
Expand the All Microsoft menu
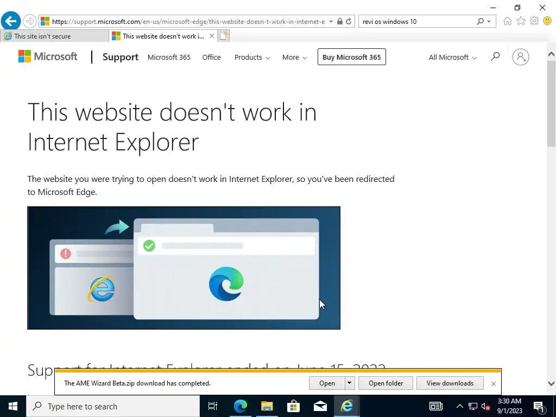pyautogui.click(x=453, y=57)
